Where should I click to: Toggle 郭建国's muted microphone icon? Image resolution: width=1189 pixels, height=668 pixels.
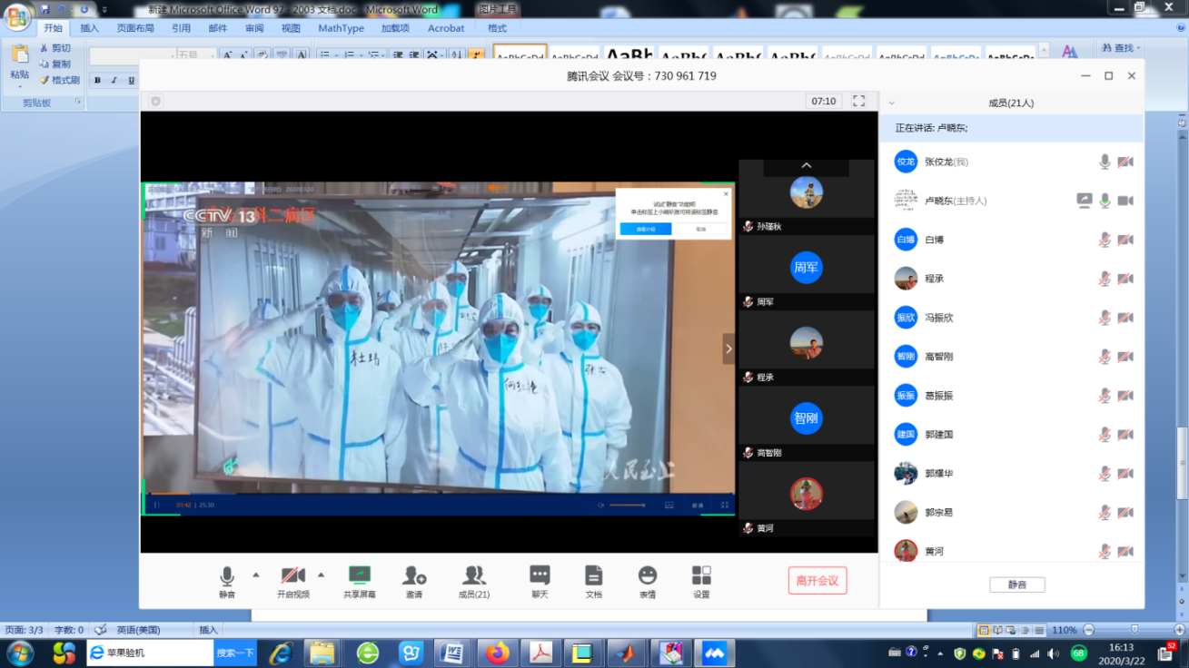coord(1105,435)
